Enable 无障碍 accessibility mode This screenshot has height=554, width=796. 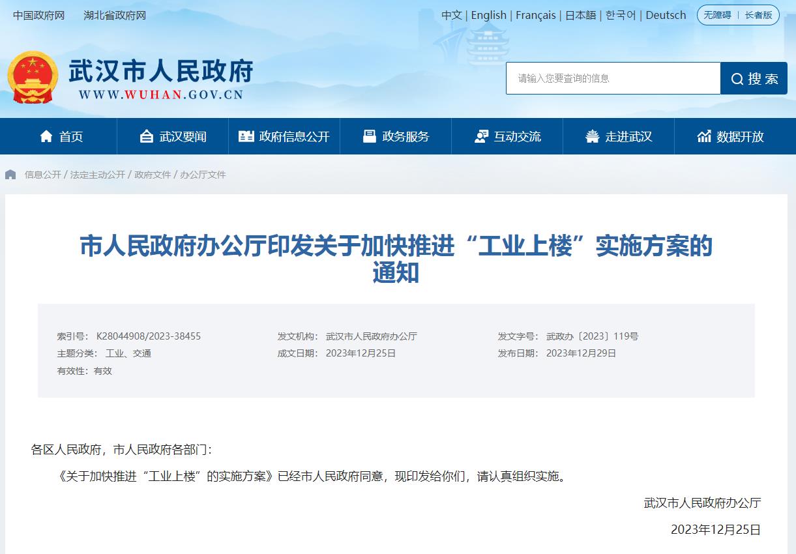coord(717,15)
